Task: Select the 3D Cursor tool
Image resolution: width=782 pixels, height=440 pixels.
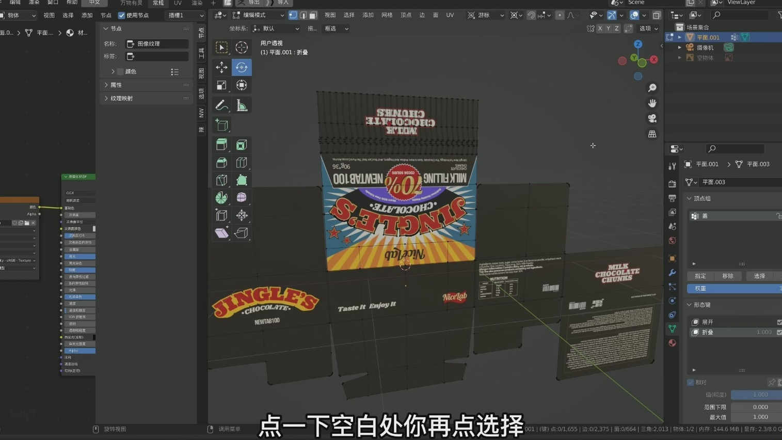Action: 241,48
